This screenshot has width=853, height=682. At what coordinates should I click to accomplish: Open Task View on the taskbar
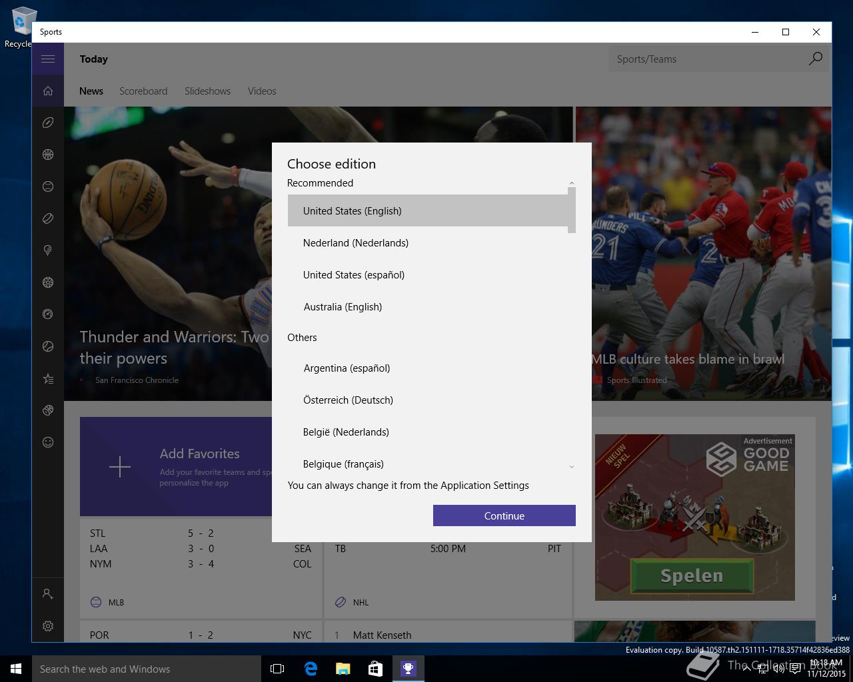pos(277,669)
